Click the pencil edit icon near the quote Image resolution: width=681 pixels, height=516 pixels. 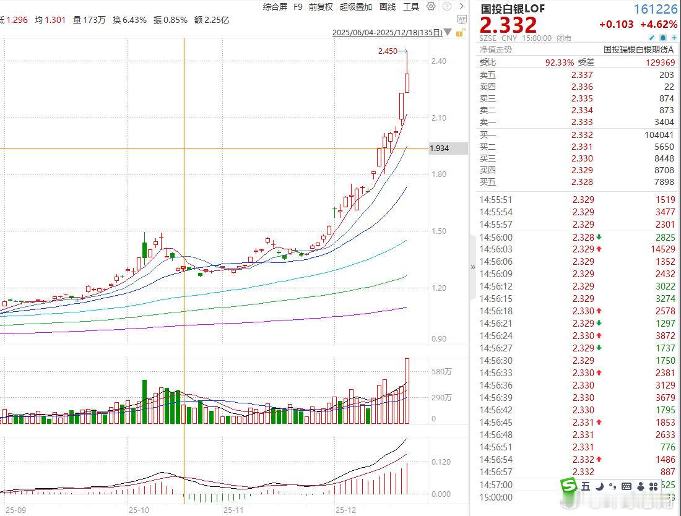[x=651, y=37]
